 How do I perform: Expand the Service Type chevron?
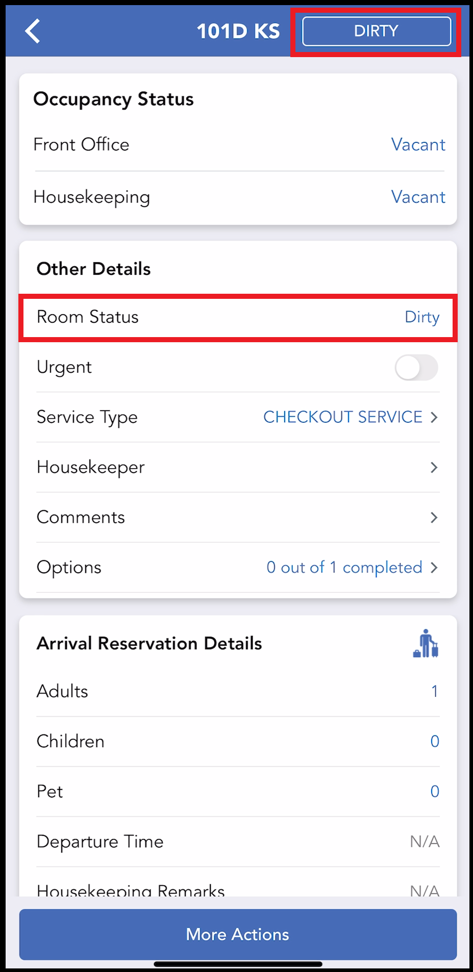[434, 417]
